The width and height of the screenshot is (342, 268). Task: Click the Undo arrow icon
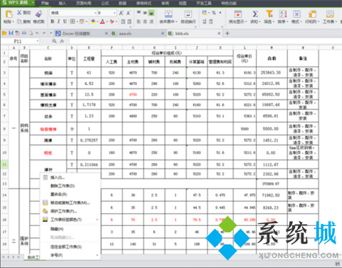(37, 33)
